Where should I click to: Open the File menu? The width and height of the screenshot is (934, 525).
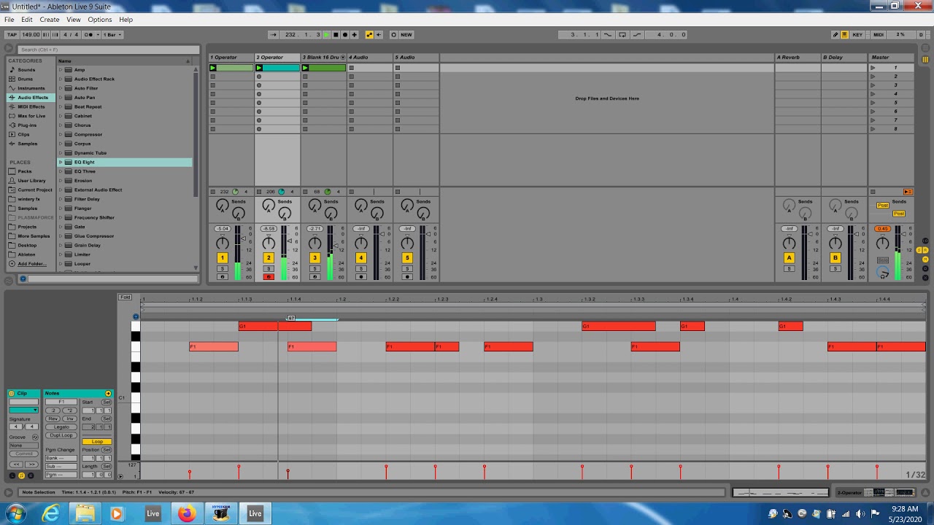pos(9,20)
